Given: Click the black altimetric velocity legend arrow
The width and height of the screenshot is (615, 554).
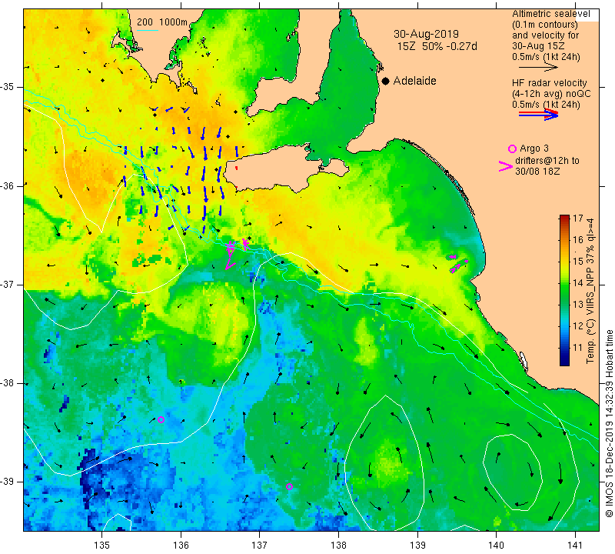Looking at the screenshot, I should (538, 68).
